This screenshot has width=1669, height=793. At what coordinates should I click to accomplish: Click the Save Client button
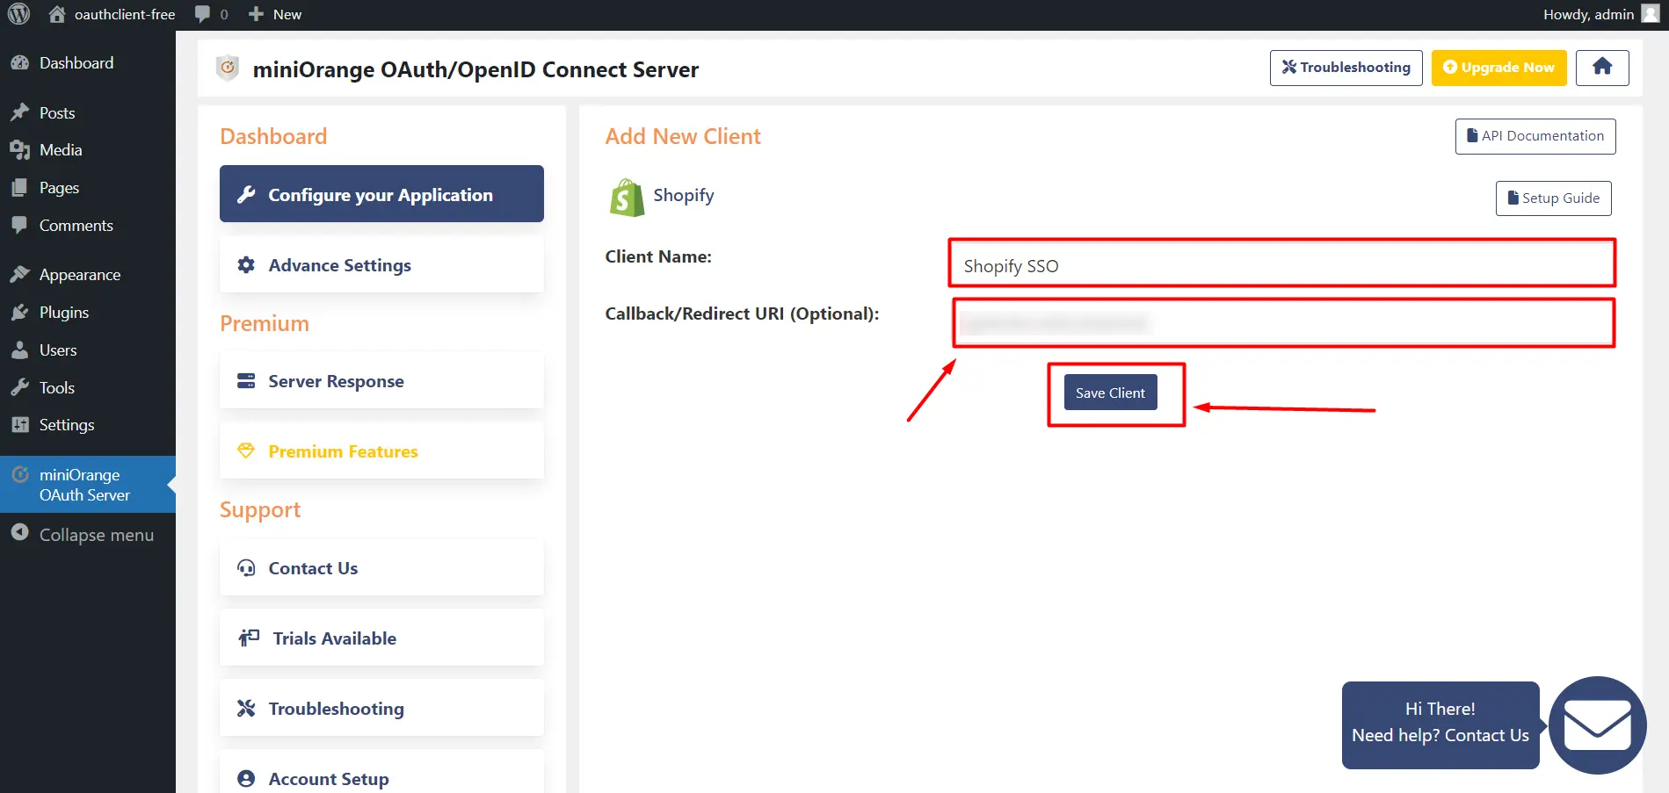[x=1110, y=393]
